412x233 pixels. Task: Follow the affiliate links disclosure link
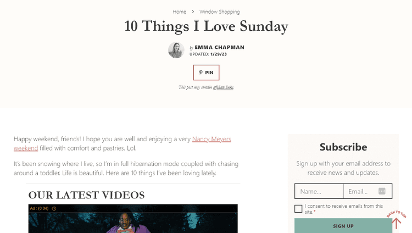click(x=223, y=87)
